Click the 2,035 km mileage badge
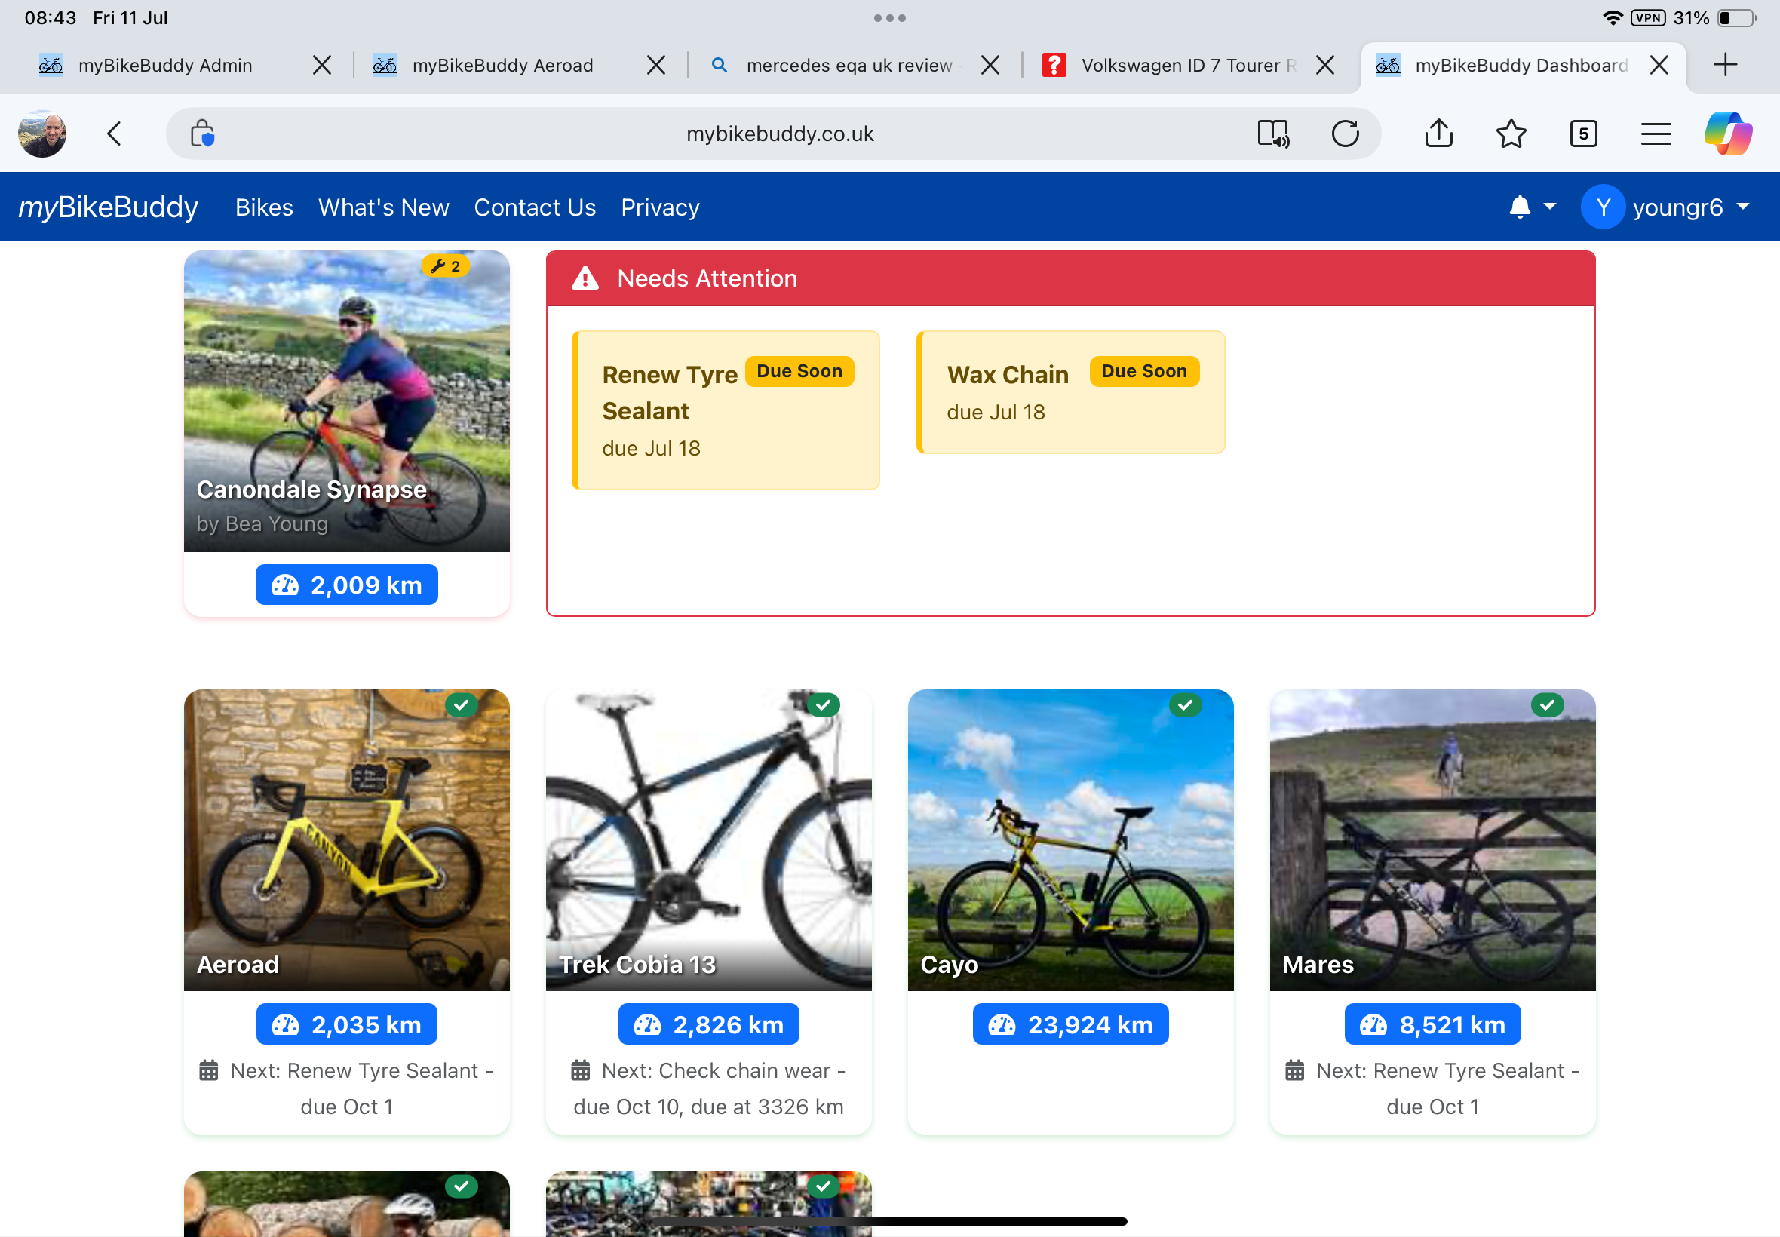Screen dimensions: 1780x1237 point(346,1024)
